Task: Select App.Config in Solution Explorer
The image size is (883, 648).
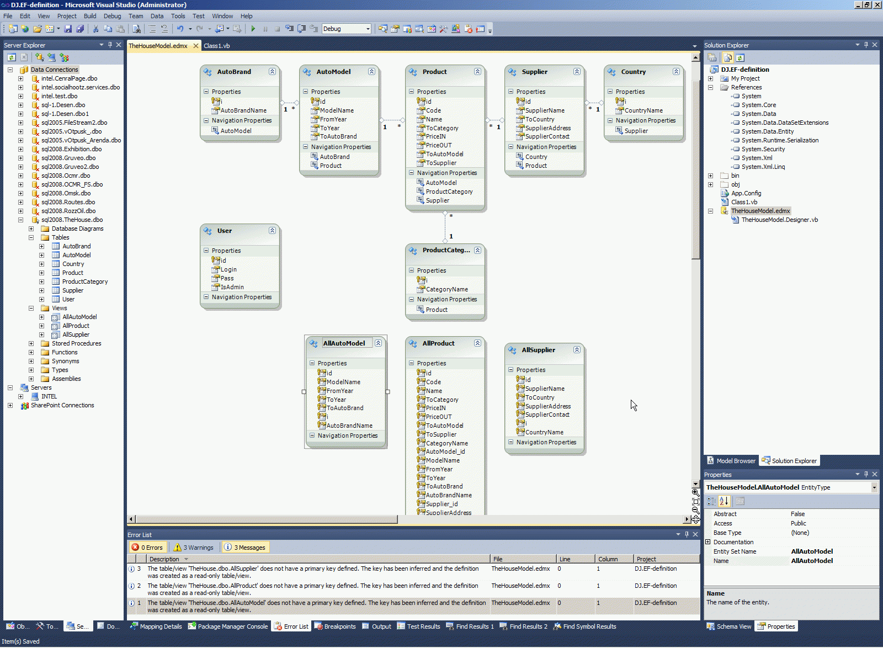Action: pos(746,193)
